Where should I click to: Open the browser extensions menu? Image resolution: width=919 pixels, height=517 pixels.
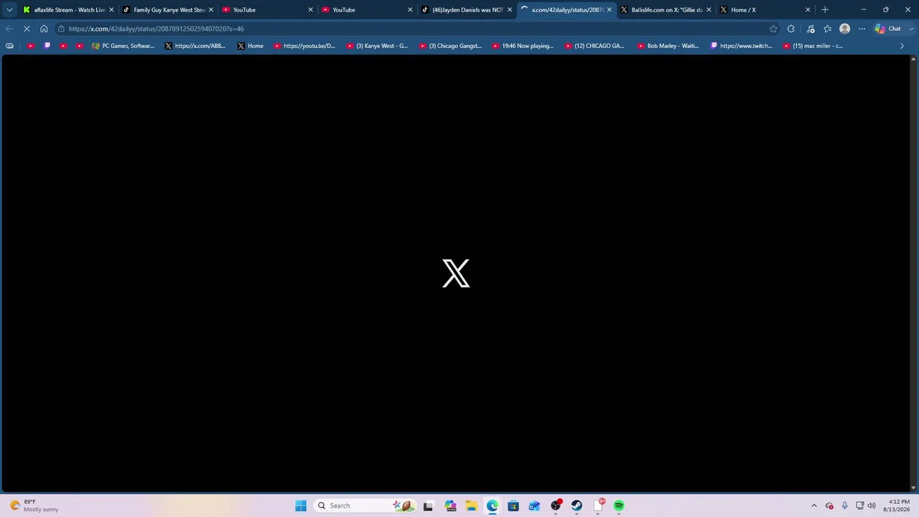click(x=790, y=29)
